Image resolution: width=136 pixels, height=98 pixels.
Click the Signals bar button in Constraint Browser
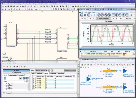coord(16,70)
